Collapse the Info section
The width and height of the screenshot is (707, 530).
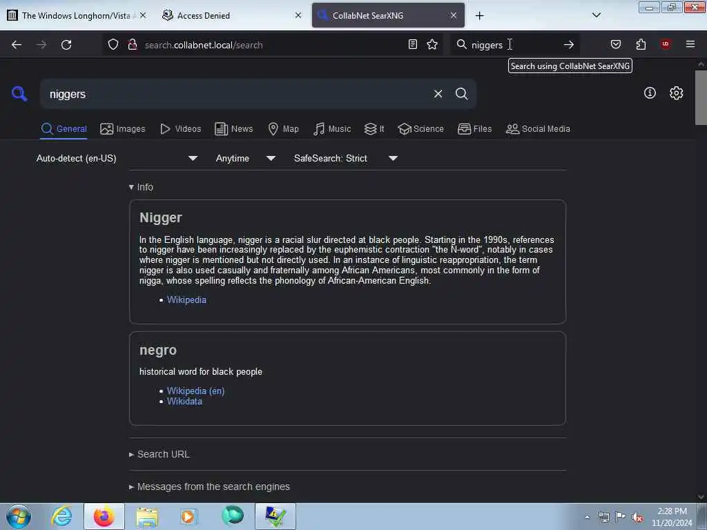click(x=141, y=187)
